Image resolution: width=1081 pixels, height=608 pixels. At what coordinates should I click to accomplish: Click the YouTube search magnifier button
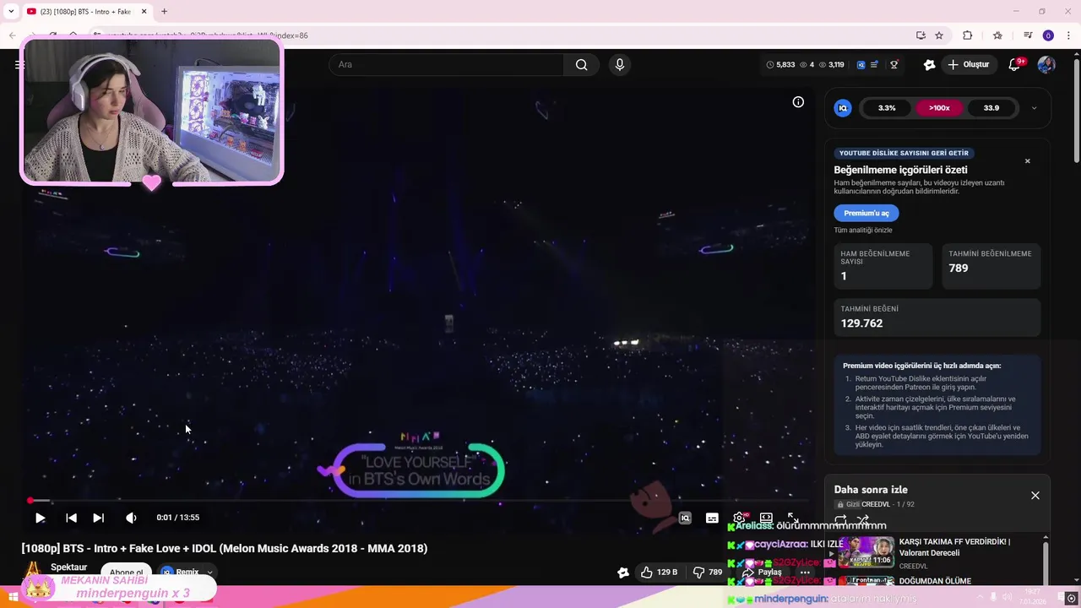[581, 65]
